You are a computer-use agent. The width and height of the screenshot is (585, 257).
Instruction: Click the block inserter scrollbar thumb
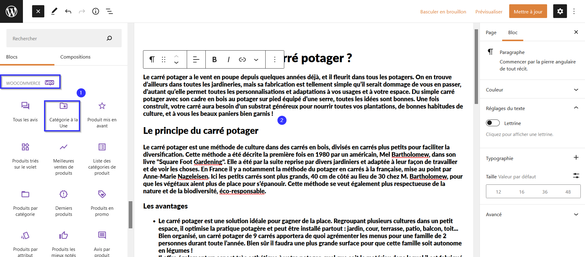point(131,215)
